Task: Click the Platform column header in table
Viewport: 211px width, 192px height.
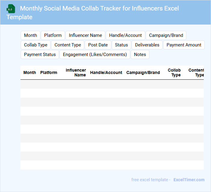Action: point(49,72)
